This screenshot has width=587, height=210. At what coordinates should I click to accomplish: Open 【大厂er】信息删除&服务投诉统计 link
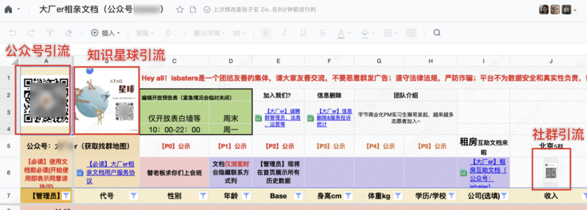334,118
